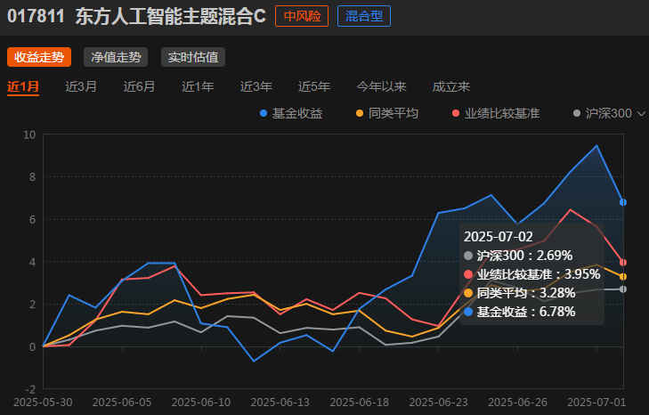Select the 成立来 time range

point(451,86)
